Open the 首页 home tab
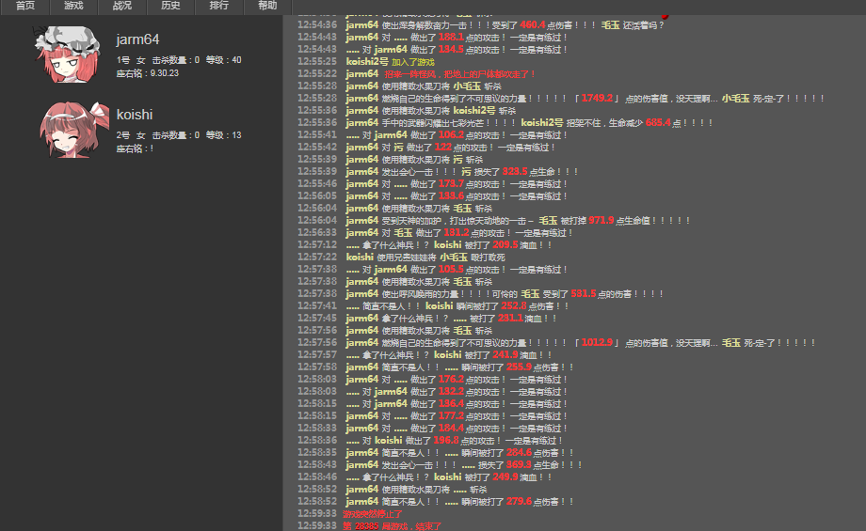The height and width of the screenshot is (531, 866). pyautogui.click(x=24, y=6)
